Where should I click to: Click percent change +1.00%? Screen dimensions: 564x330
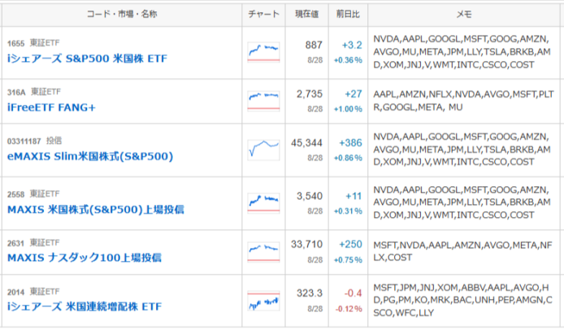point(348,109)
